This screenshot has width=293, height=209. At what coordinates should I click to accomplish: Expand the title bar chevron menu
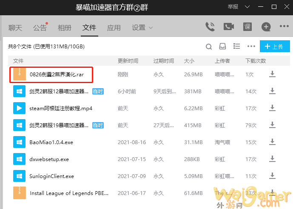coord(247,7)
